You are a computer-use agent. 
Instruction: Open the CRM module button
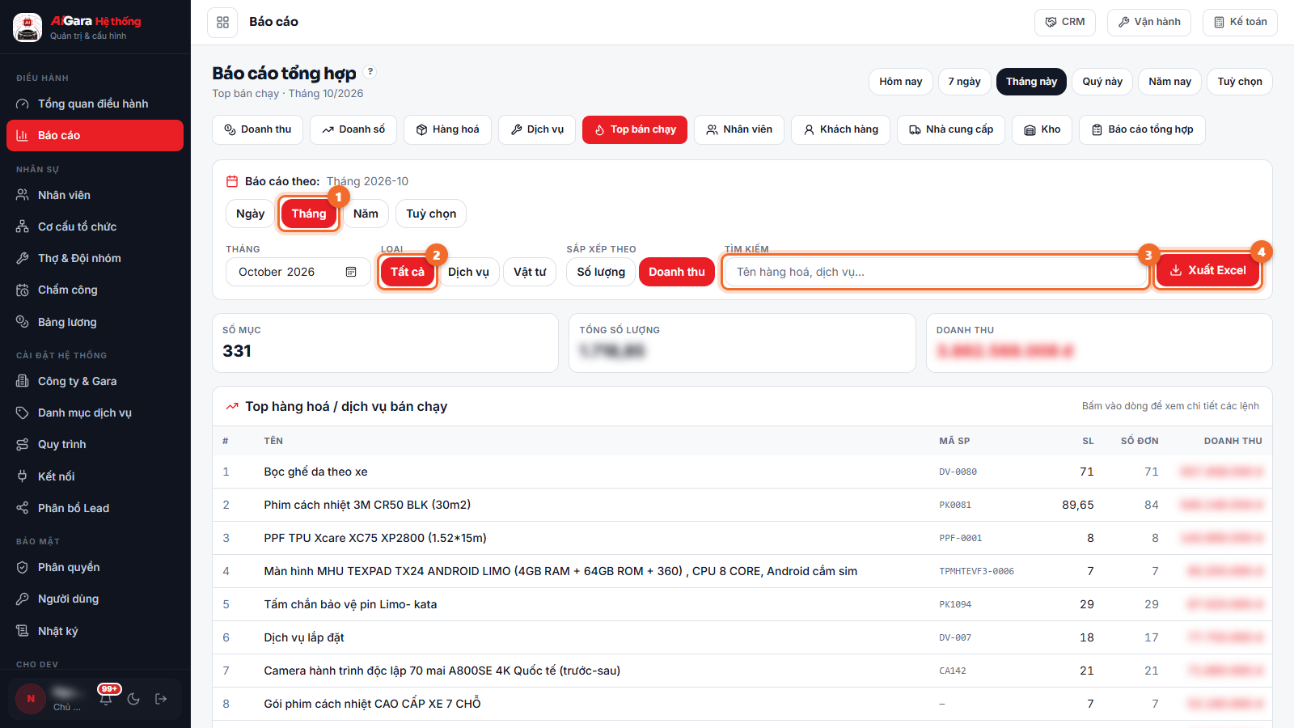click(x=1065, y=22)
